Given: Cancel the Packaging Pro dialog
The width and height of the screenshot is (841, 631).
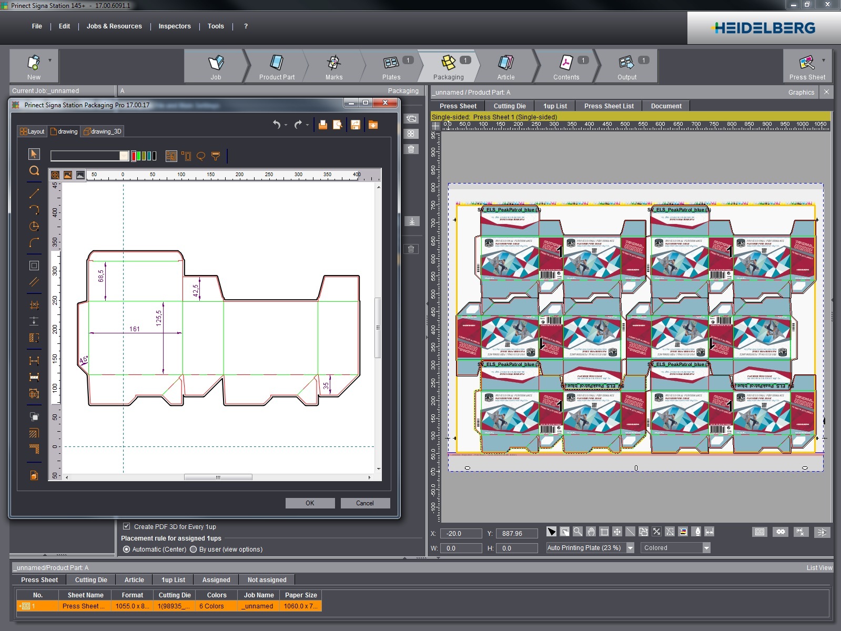Looking at the screenshot, I should (x=365, y=503).
